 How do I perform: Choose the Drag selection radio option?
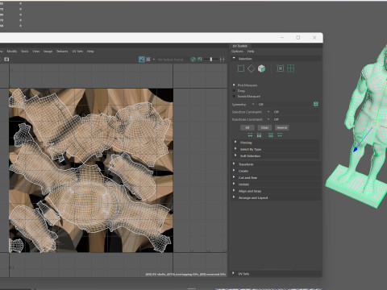[234, 90]
